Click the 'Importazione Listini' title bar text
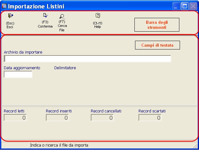199x150 pixels. pyautogui.click(x=36, y=6)
